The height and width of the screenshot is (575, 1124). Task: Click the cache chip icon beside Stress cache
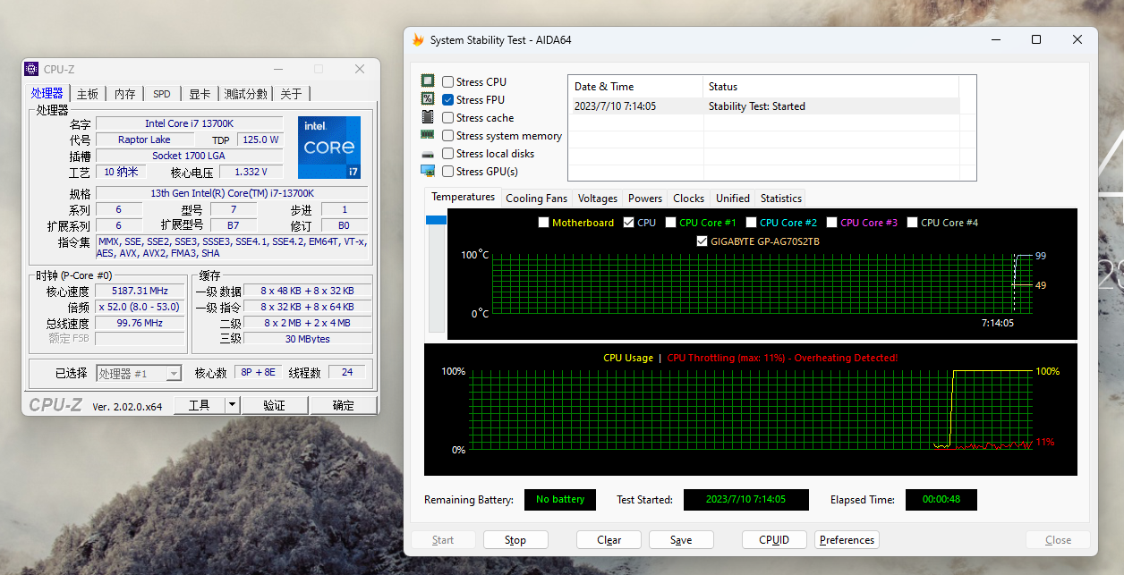click(x=428, y=117)
